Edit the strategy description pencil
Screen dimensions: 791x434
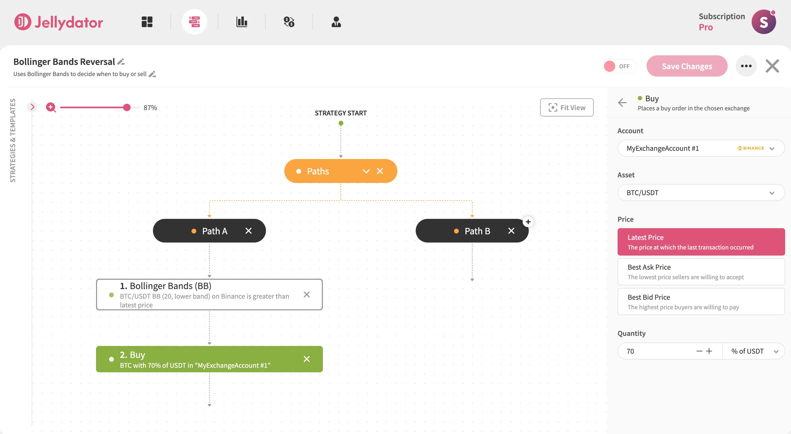click(x=152, y=74)
